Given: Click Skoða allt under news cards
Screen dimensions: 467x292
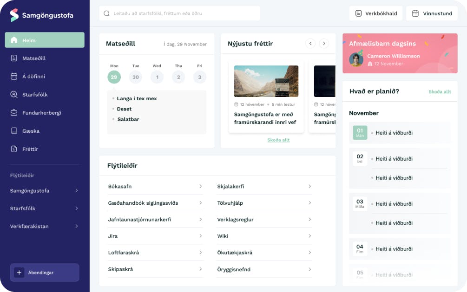Looking at the screenshot, I should pyautogui.click(x=278, y=140).
